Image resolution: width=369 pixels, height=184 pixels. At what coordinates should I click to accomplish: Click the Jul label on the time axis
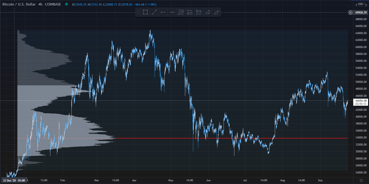(245, 180)
